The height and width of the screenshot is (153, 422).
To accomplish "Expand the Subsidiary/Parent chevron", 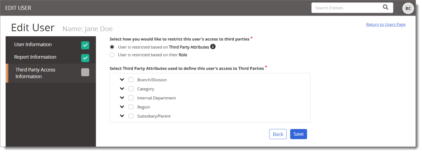I will (x=122, y=116).
